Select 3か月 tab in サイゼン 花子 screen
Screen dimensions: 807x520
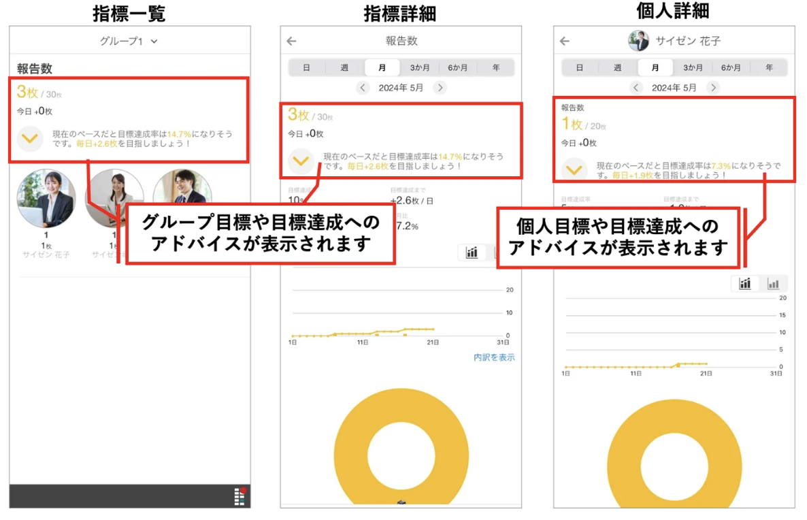click(x=693, y=67)
